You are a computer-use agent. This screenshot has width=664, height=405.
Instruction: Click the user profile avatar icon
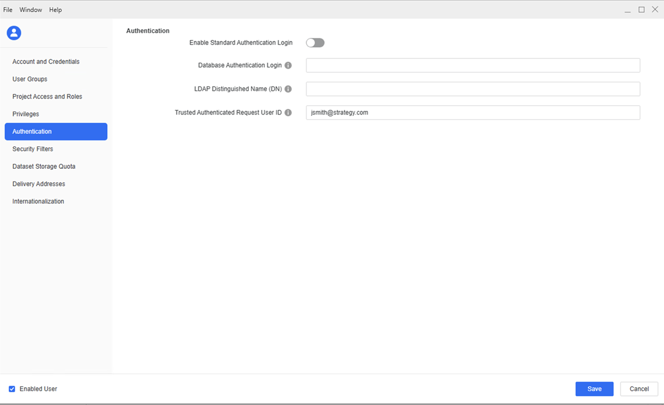coord(14,33)
